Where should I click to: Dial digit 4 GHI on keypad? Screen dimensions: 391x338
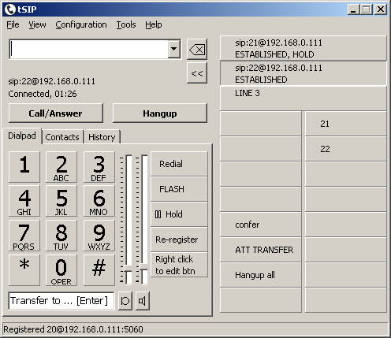(x=24, y=201)
